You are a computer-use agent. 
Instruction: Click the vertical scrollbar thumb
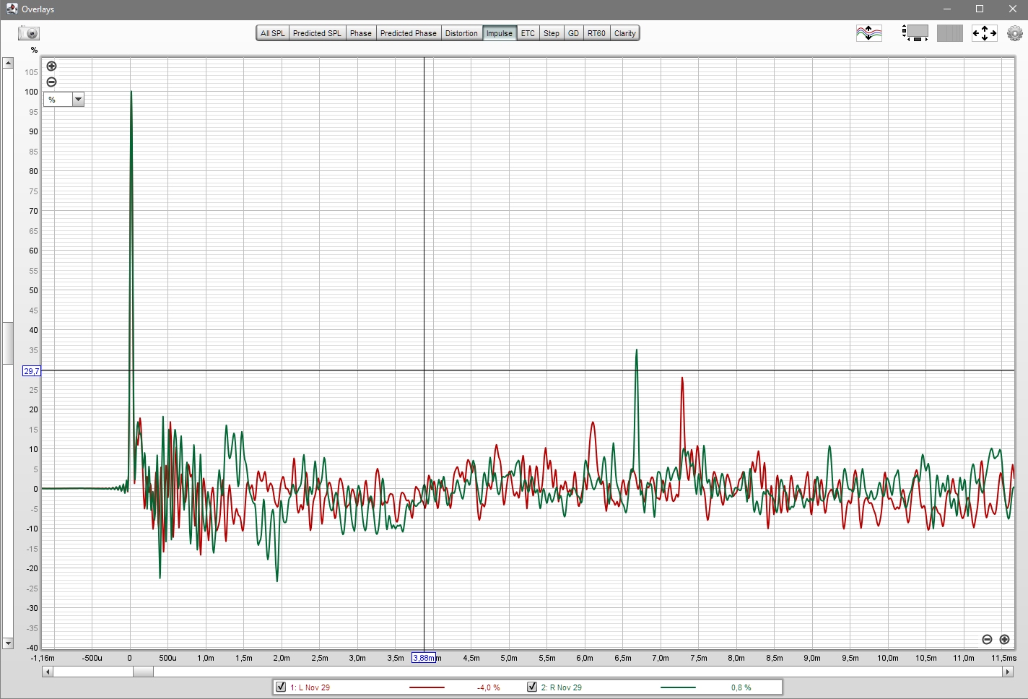click(x=8, y=343)
